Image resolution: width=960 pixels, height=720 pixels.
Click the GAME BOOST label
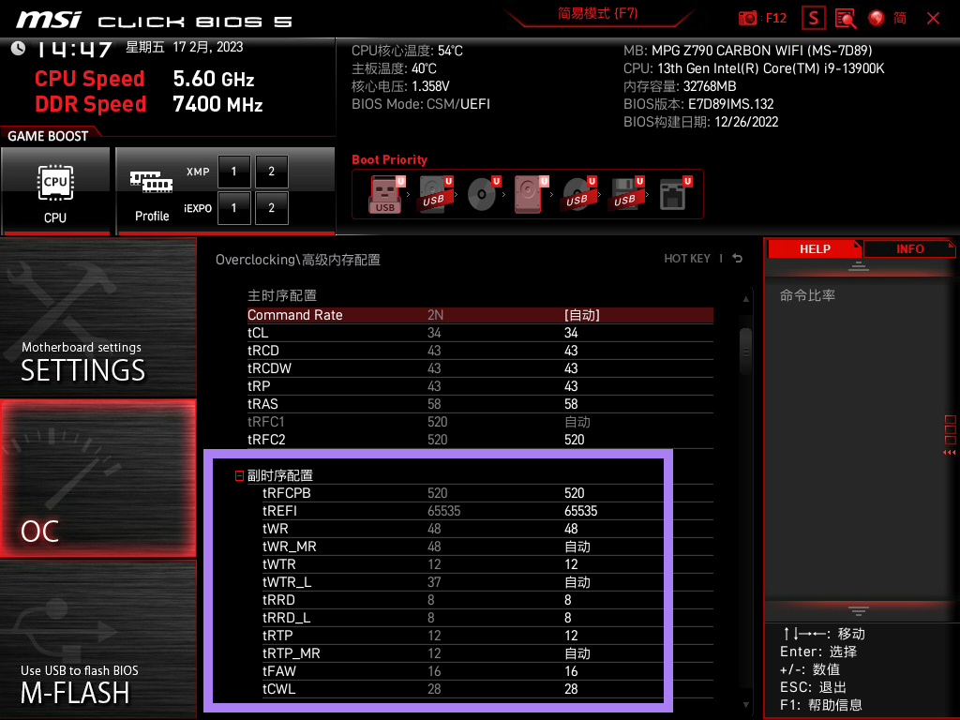(x=48, y=136)
